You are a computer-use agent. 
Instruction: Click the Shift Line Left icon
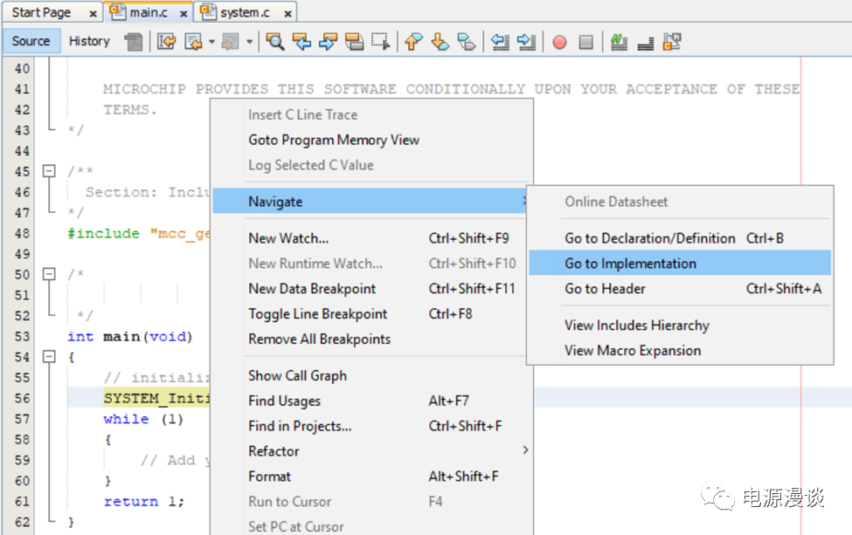[x=500, y=41]
